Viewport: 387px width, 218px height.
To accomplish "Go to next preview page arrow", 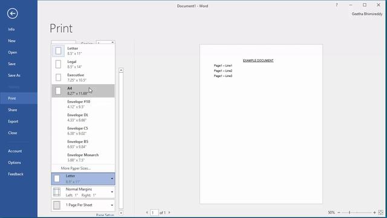I will click(169, 213).
